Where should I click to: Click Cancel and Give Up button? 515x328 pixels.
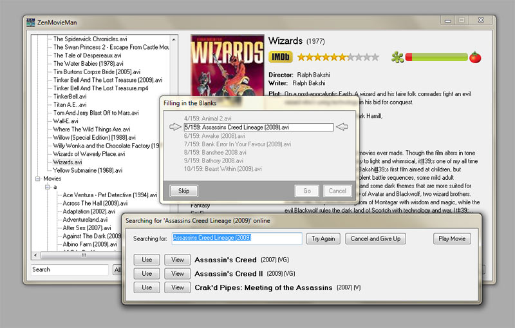click(376, 238)
